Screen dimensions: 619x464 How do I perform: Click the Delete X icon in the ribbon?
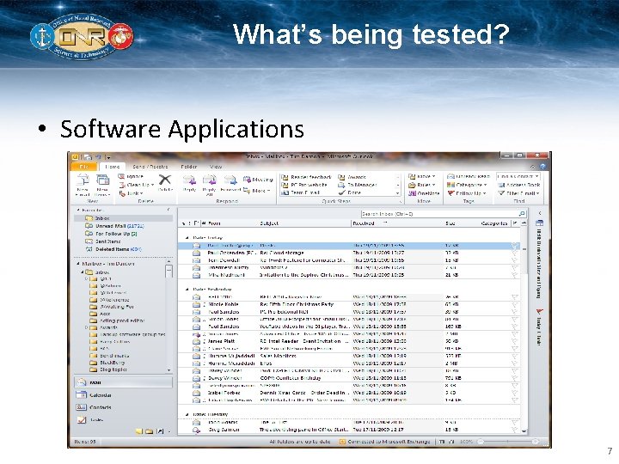(165, 180)
